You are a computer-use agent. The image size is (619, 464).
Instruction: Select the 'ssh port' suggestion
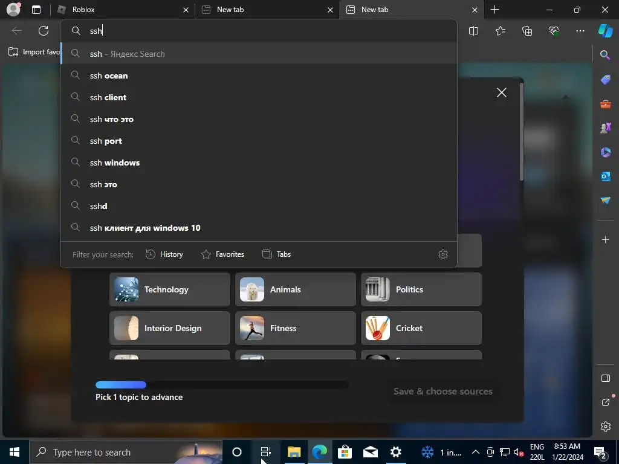259,140
